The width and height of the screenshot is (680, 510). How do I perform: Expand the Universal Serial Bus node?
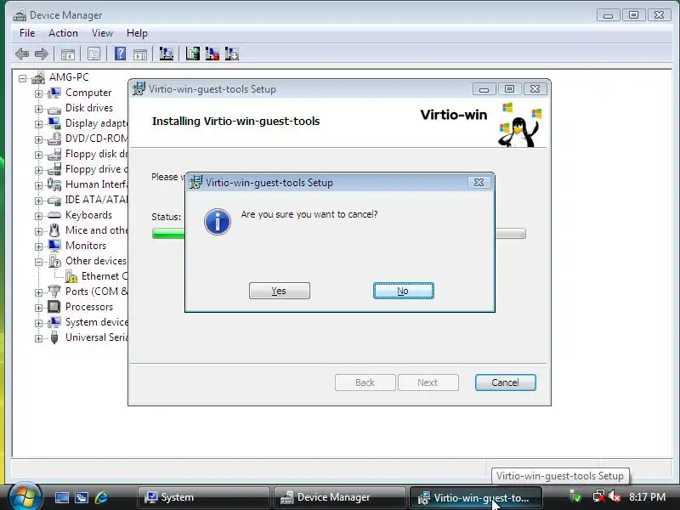click(x=38, y=338)
